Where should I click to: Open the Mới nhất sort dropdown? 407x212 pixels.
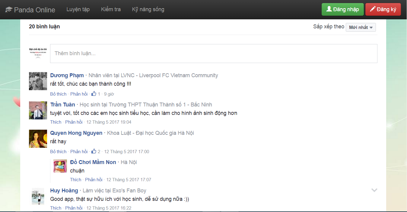361,27
